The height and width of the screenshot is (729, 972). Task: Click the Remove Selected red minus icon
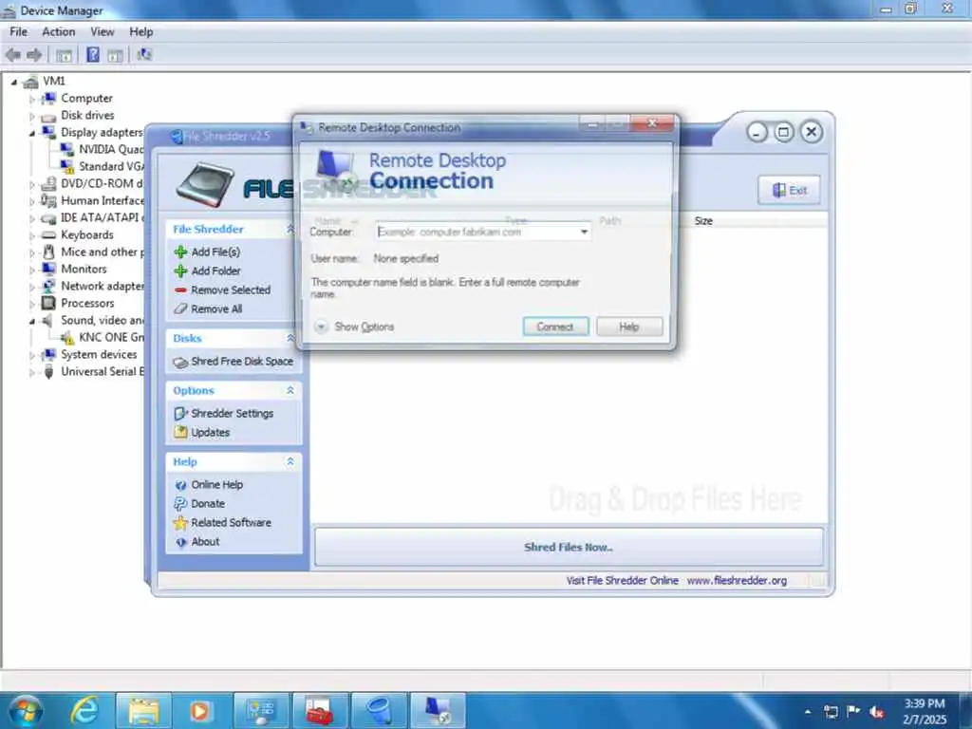tap(180, 290)
